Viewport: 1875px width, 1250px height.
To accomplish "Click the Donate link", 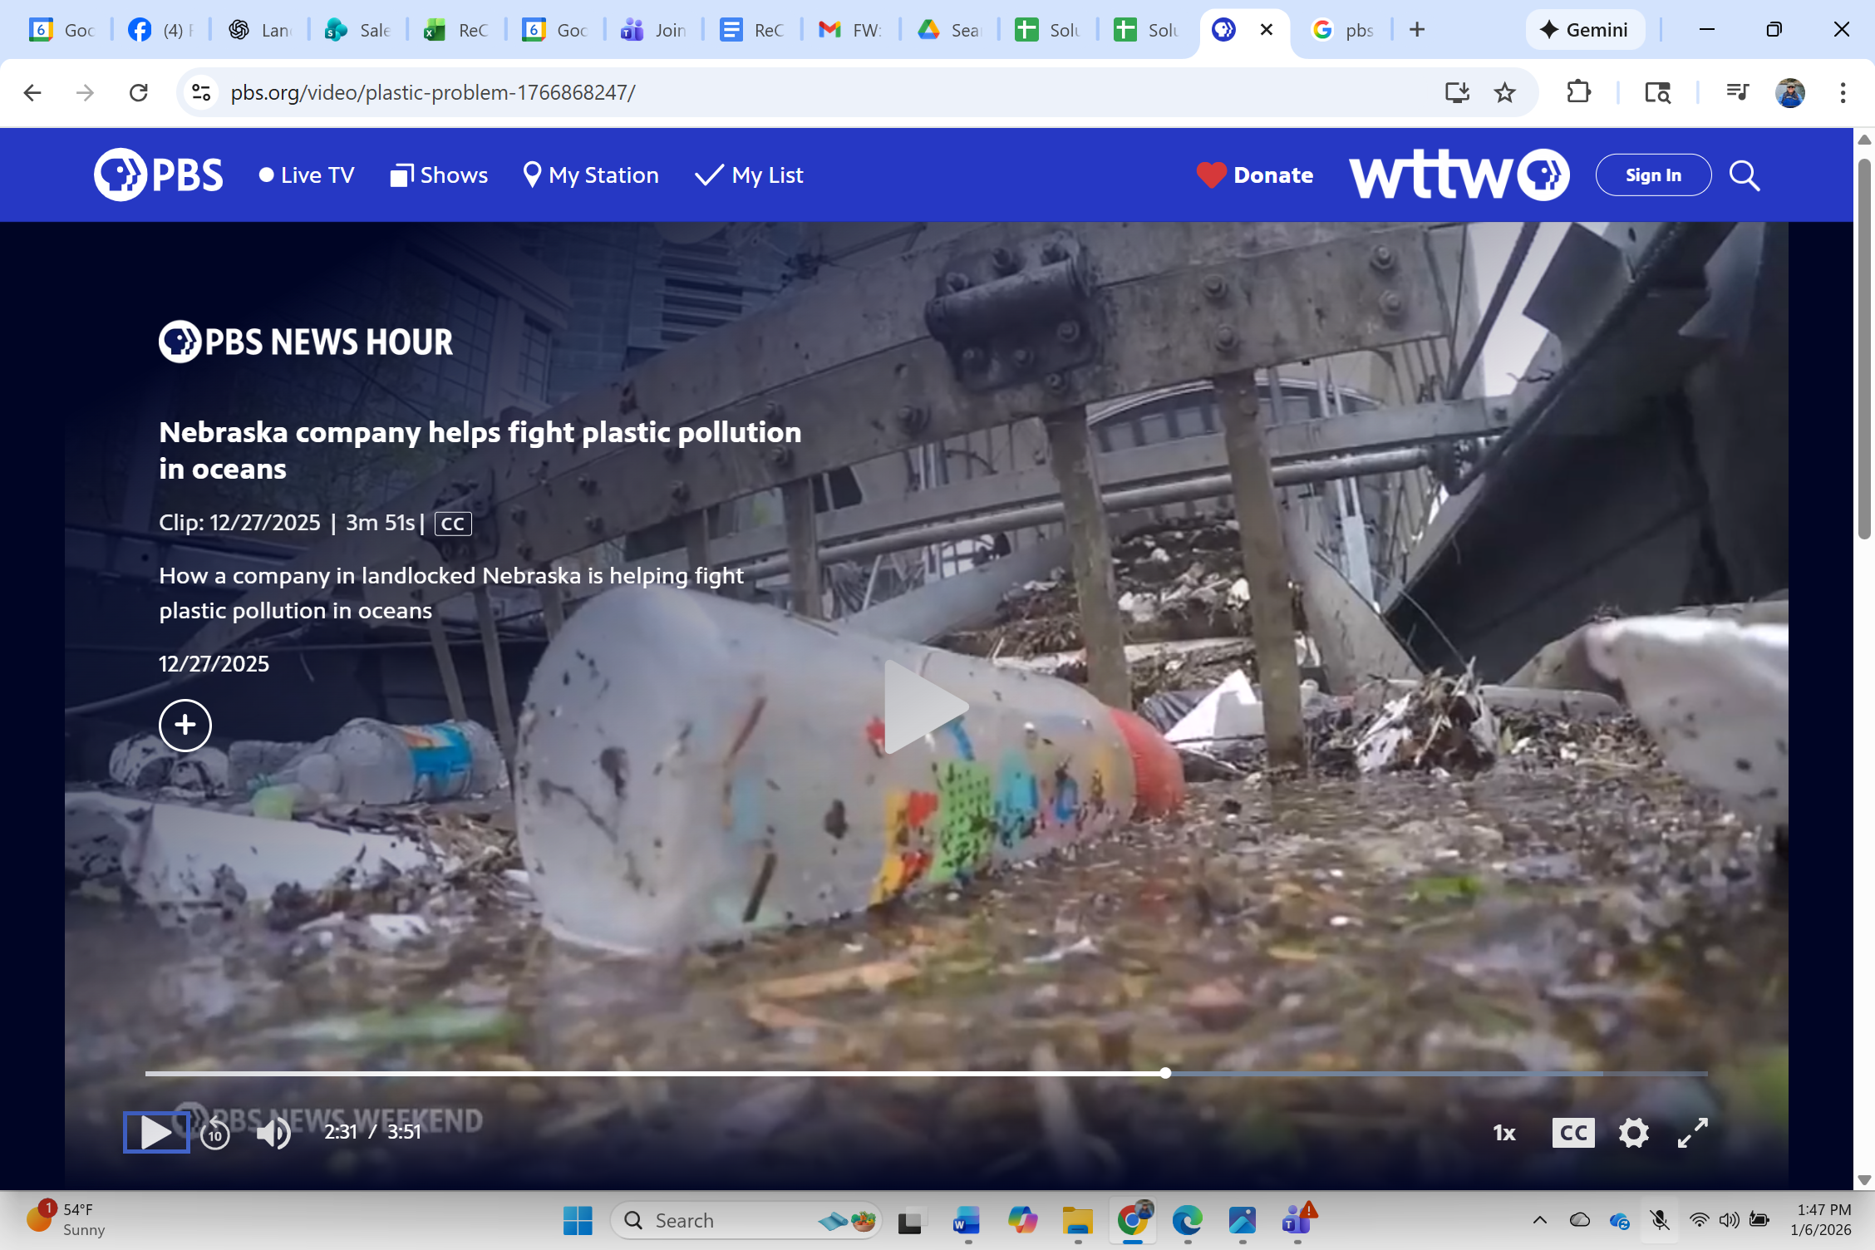I will (1255, 175).
